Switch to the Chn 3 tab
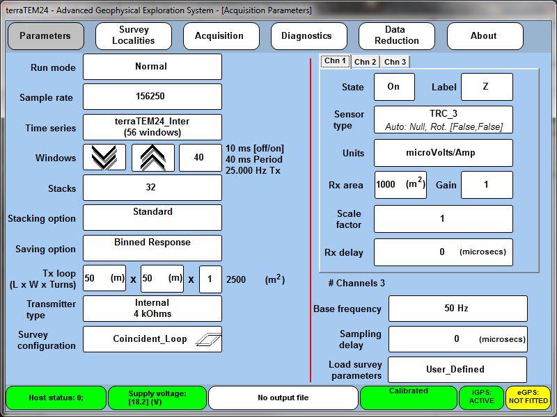Image resolution: width=557 pixels, height=417 pixels. point(395,62)
